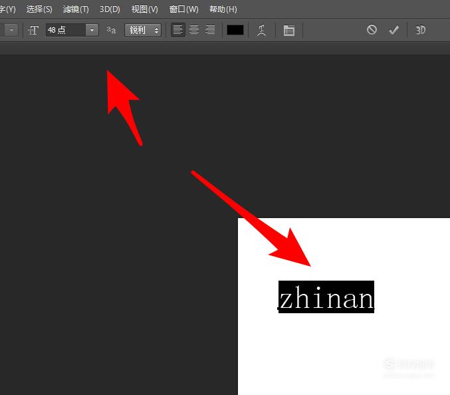Open the 选择(S) menu
This screenshot has height=395, width=450.
pyautogui.click(x=39, y=9)
